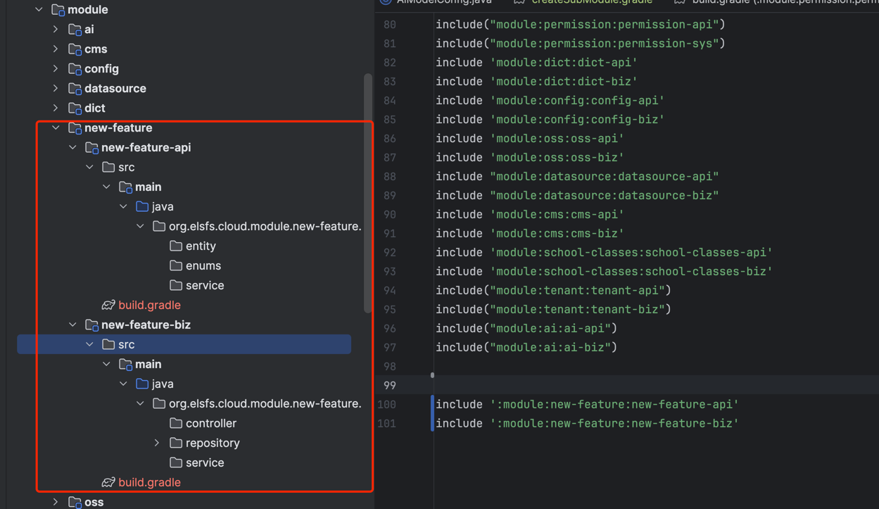Collapse the new-feature folder chevron
Image resolution: width=879 pixels, height=509 pixels.
coord(56,128)
